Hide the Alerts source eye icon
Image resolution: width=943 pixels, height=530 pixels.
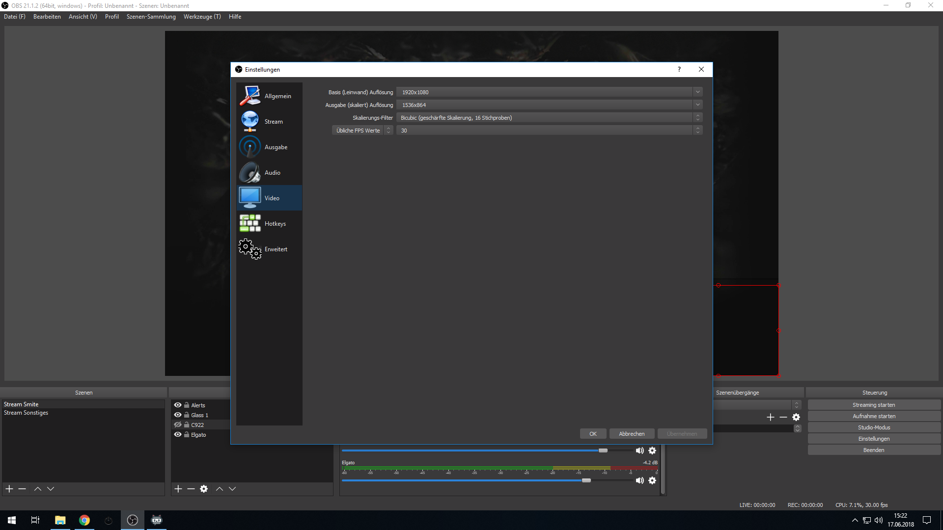click(x=178, y=405)
